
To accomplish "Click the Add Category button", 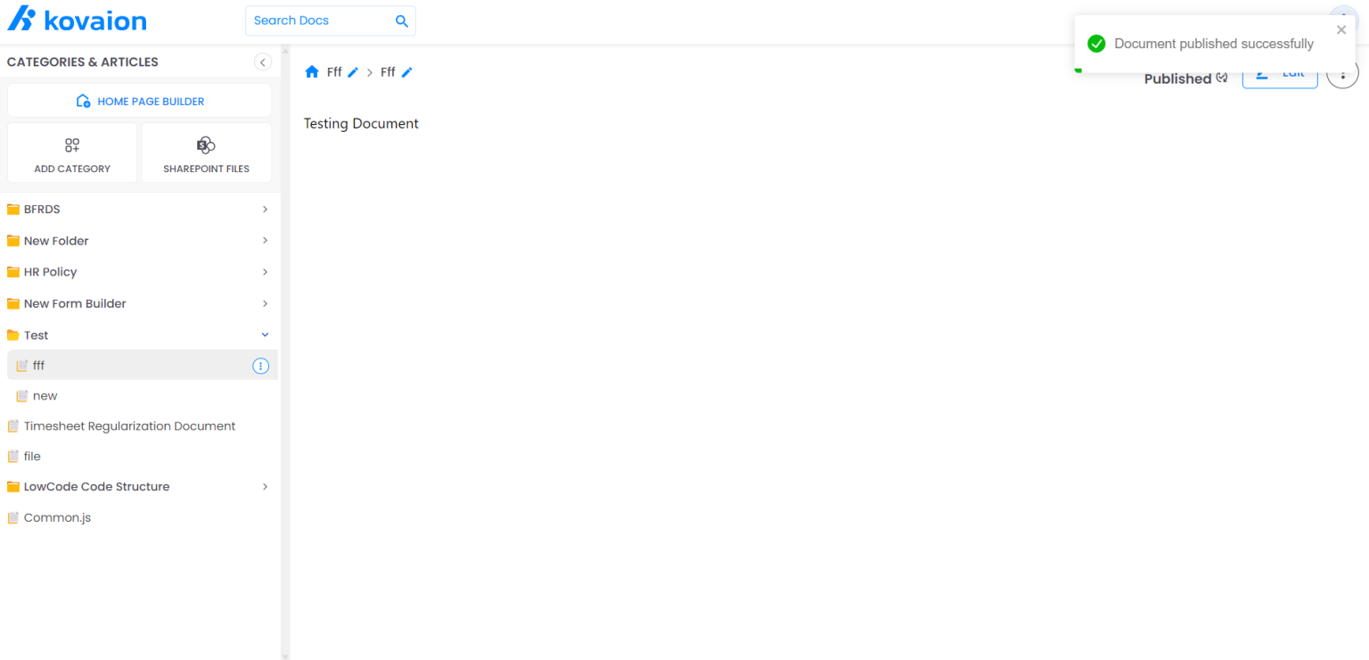I will click(x=72, y=153).
